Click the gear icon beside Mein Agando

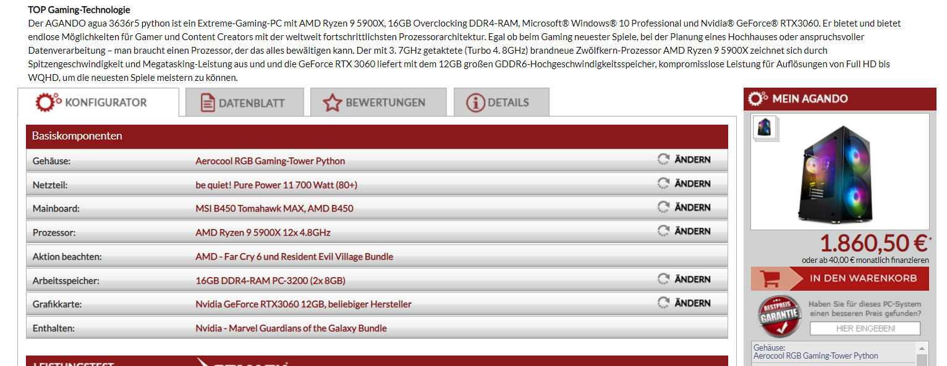[x=758, y=98]
